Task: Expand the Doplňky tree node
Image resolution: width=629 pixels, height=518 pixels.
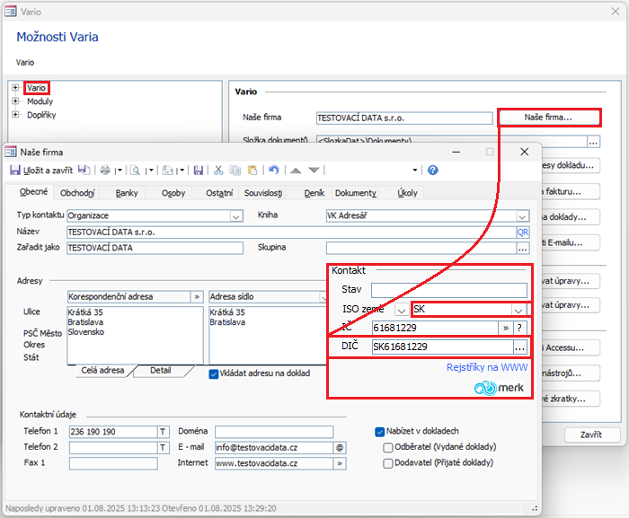Action: (x=15, y=115)
